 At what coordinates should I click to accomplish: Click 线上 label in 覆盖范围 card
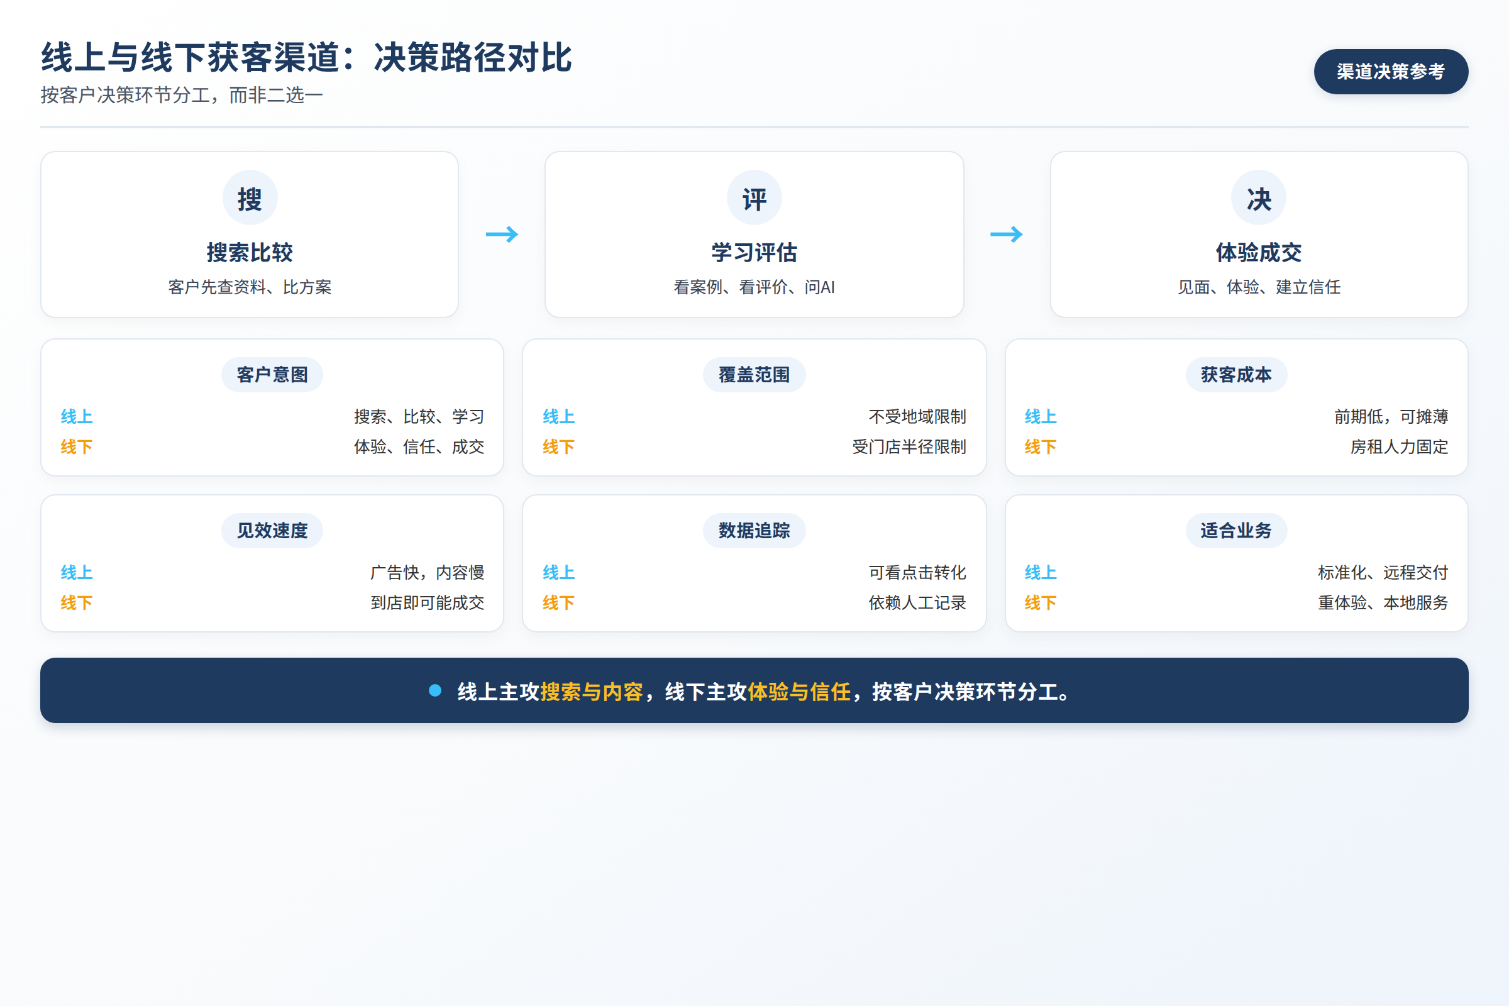pyautogui.click(x=558, y=416)
